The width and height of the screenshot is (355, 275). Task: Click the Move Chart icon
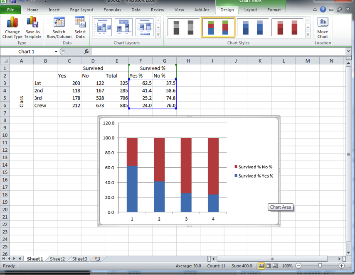click(x=323, y=28)
